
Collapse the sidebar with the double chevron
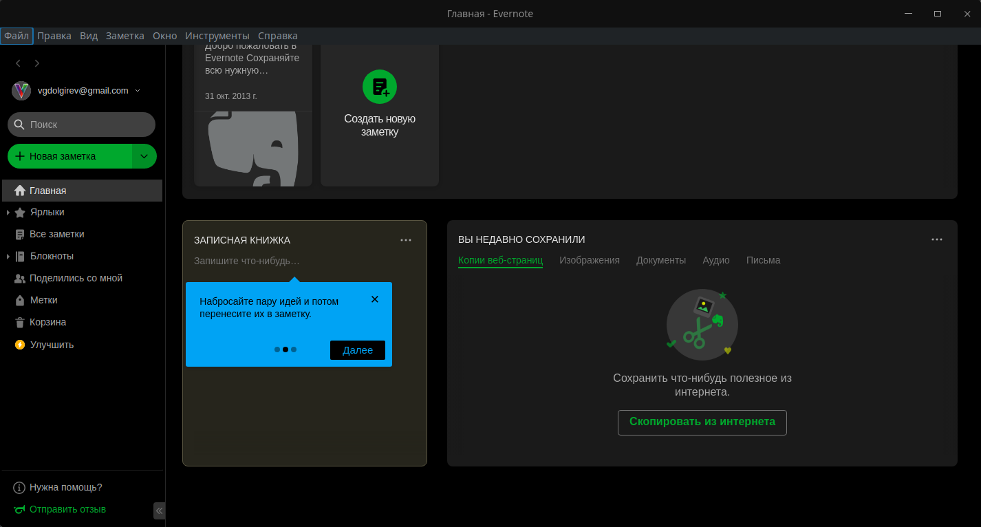pos(159,510)
